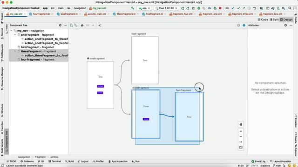Select action_oneFragment_to_twoFragment tree row

tap(39, 43)
